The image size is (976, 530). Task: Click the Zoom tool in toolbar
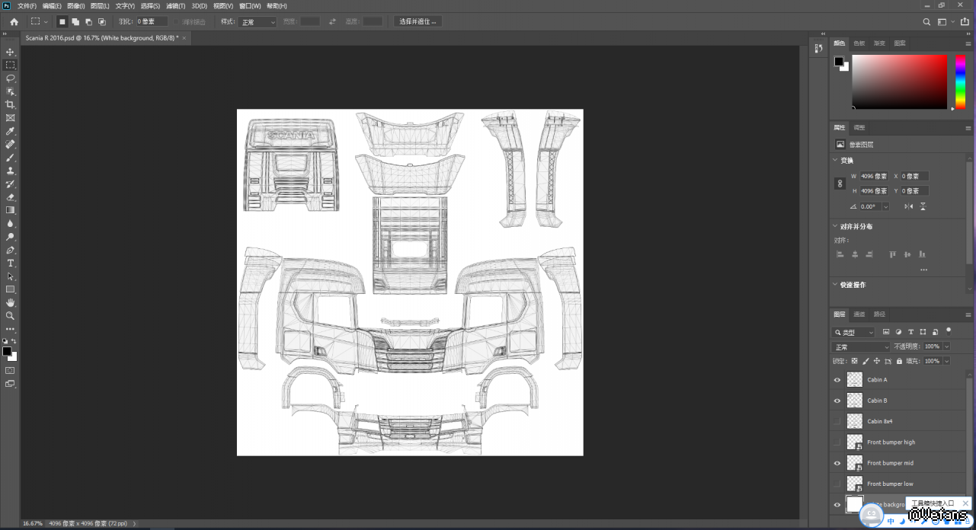click(x=11, y=315)
